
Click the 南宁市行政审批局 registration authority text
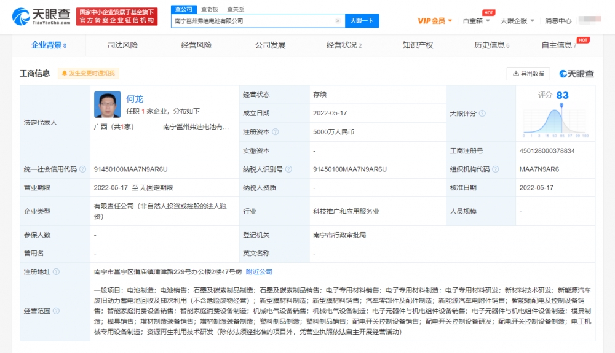(x=339, y=235)
